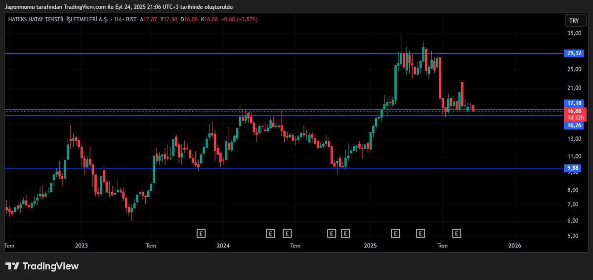Click the 21,00 price axis label
593x280 pixels.
coord(574,88)
